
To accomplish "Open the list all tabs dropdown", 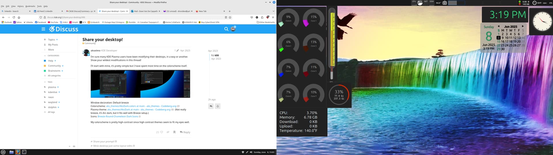I will [x=273, y=11].
